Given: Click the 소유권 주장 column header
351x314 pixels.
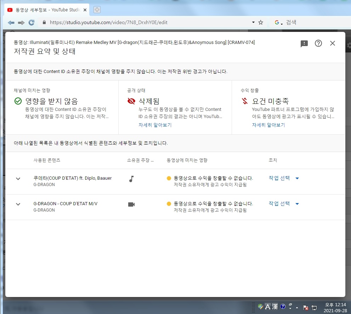Looking at the screenshot, I should point(140,160).
